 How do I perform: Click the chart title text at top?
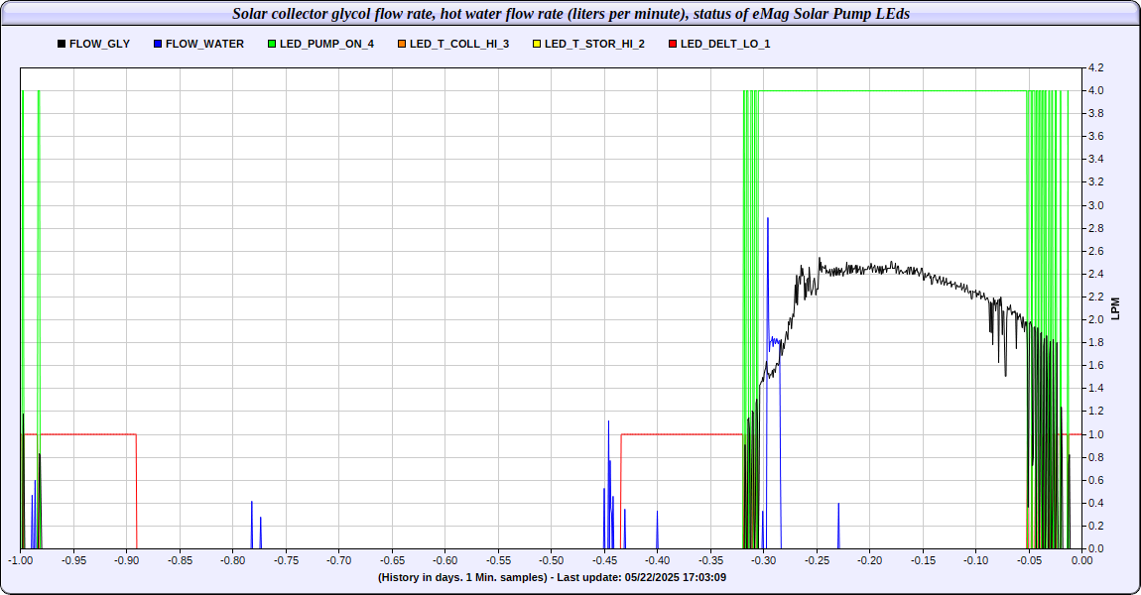click(570, 14)
